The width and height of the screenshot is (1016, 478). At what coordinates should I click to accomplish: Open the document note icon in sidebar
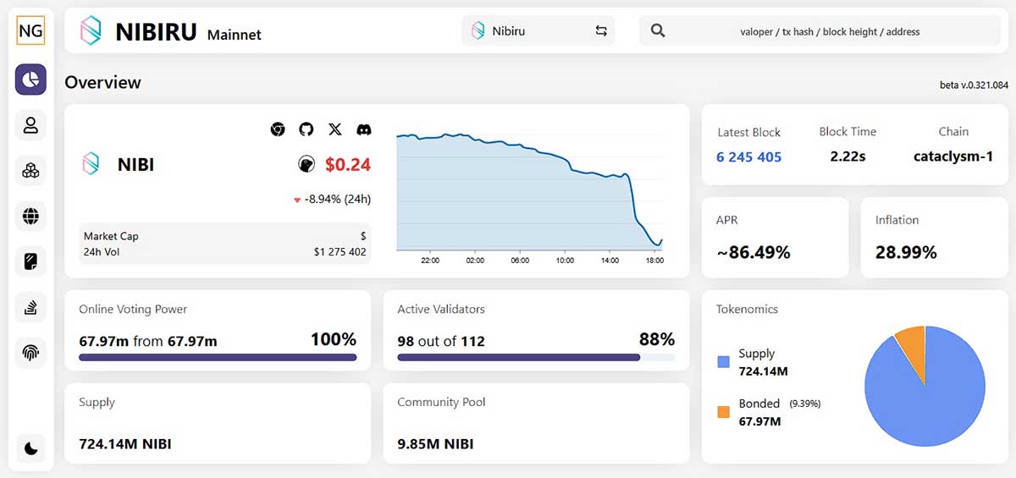(x=30, y=262)
